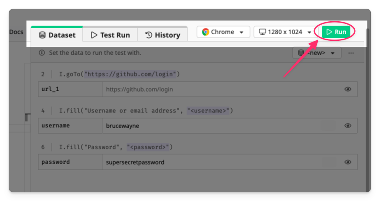Click the url_1 variable name cell
The height and width of the screenshot is (201, 380).
tap(70, 89)
